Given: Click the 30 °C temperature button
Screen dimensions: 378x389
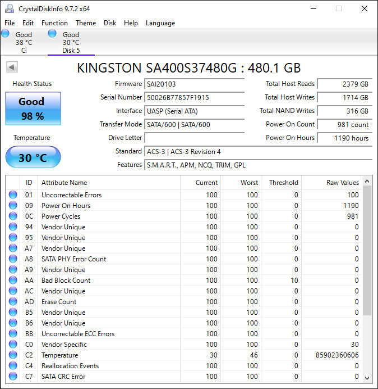Looking at the screenshot, I should (x=33, y=157).
